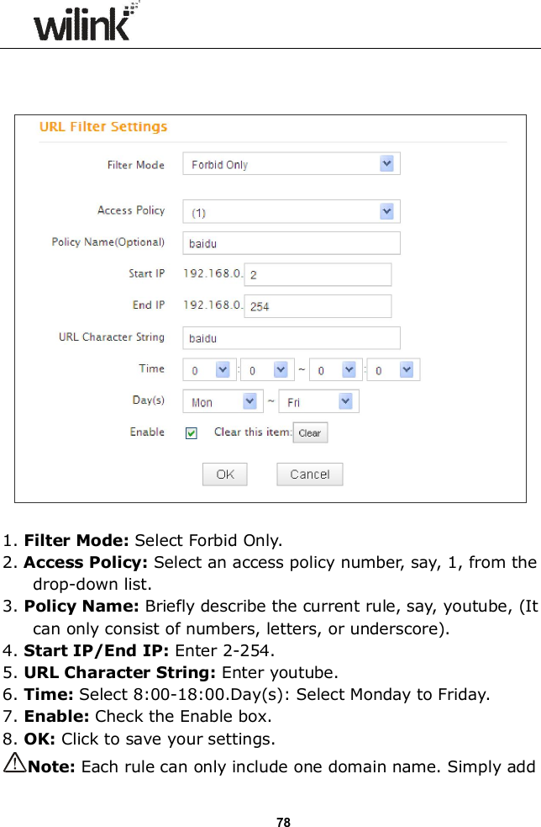
Task: Open the start minute Time dropdown
Action: click(266, 368)
